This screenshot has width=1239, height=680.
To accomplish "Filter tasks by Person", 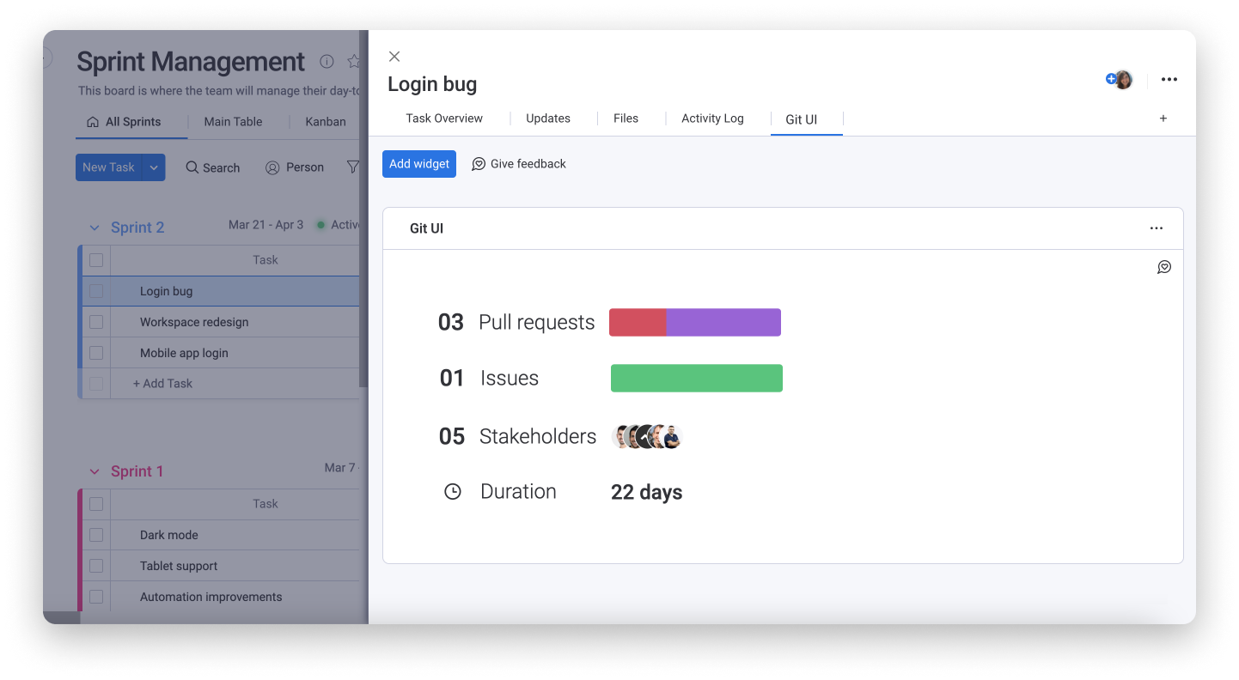I will (295, 167).
